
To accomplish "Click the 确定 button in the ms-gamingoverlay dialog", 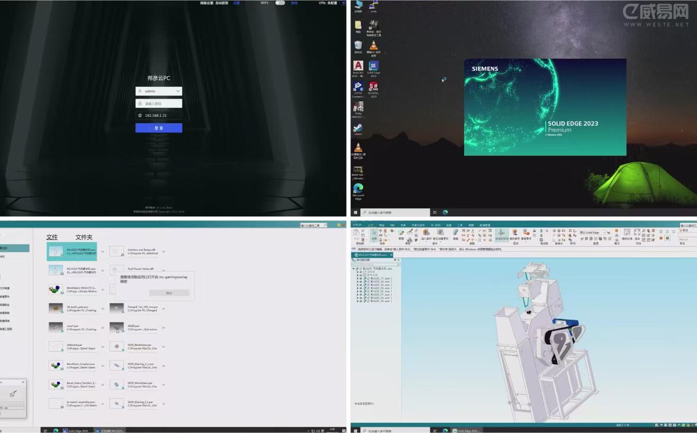I will [169, 293].
